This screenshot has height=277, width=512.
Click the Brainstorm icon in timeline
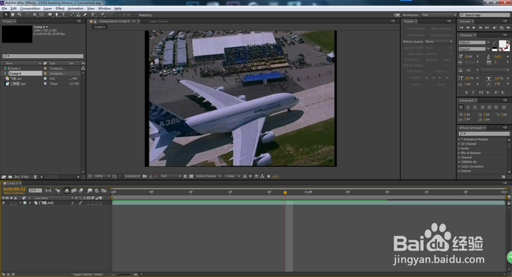[90, 191]
